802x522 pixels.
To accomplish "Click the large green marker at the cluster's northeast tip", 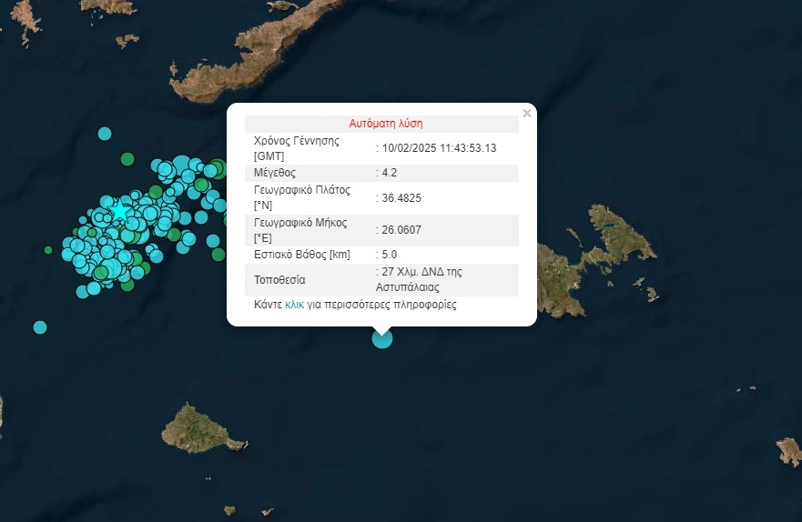I will (217, 169).
